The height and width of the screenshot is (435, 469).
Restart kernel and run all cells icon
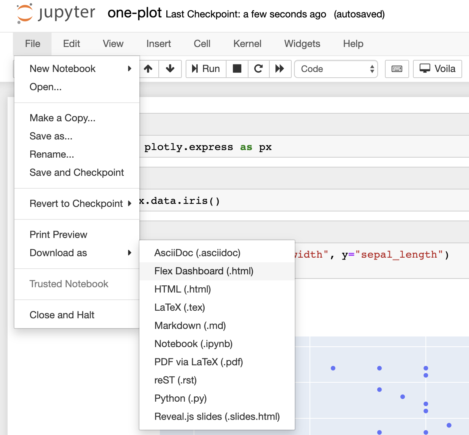pyautogui.click(x=280, y=69)
